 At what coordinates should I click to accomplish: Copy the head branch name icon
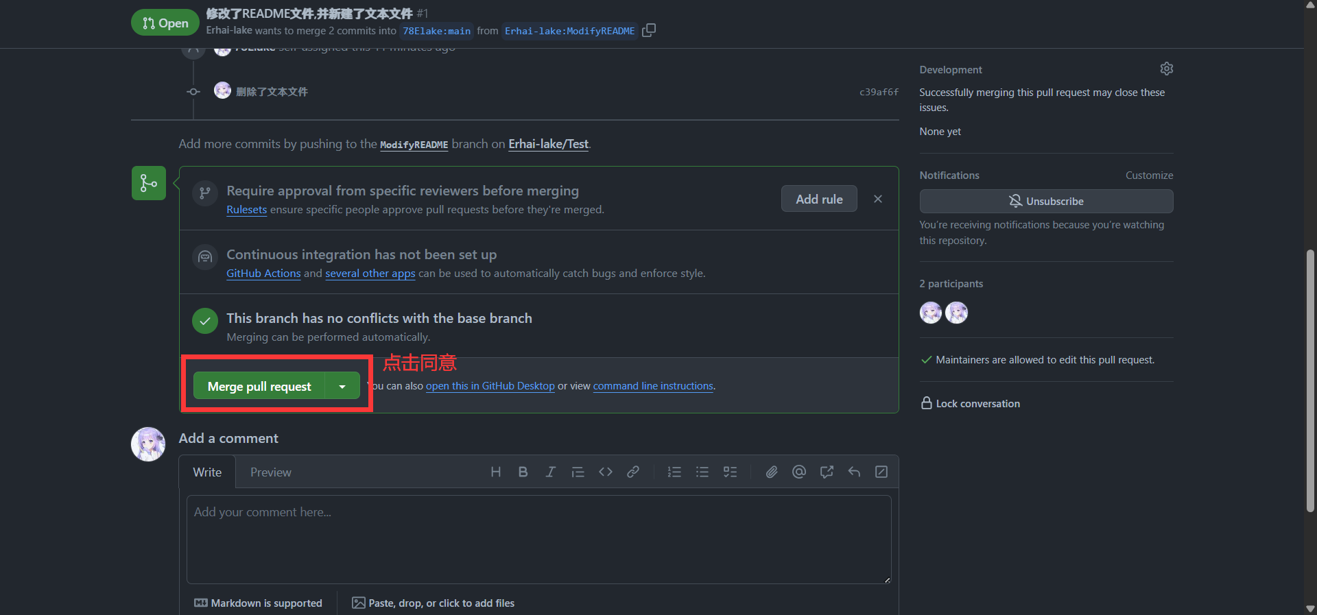pos(649,30)
